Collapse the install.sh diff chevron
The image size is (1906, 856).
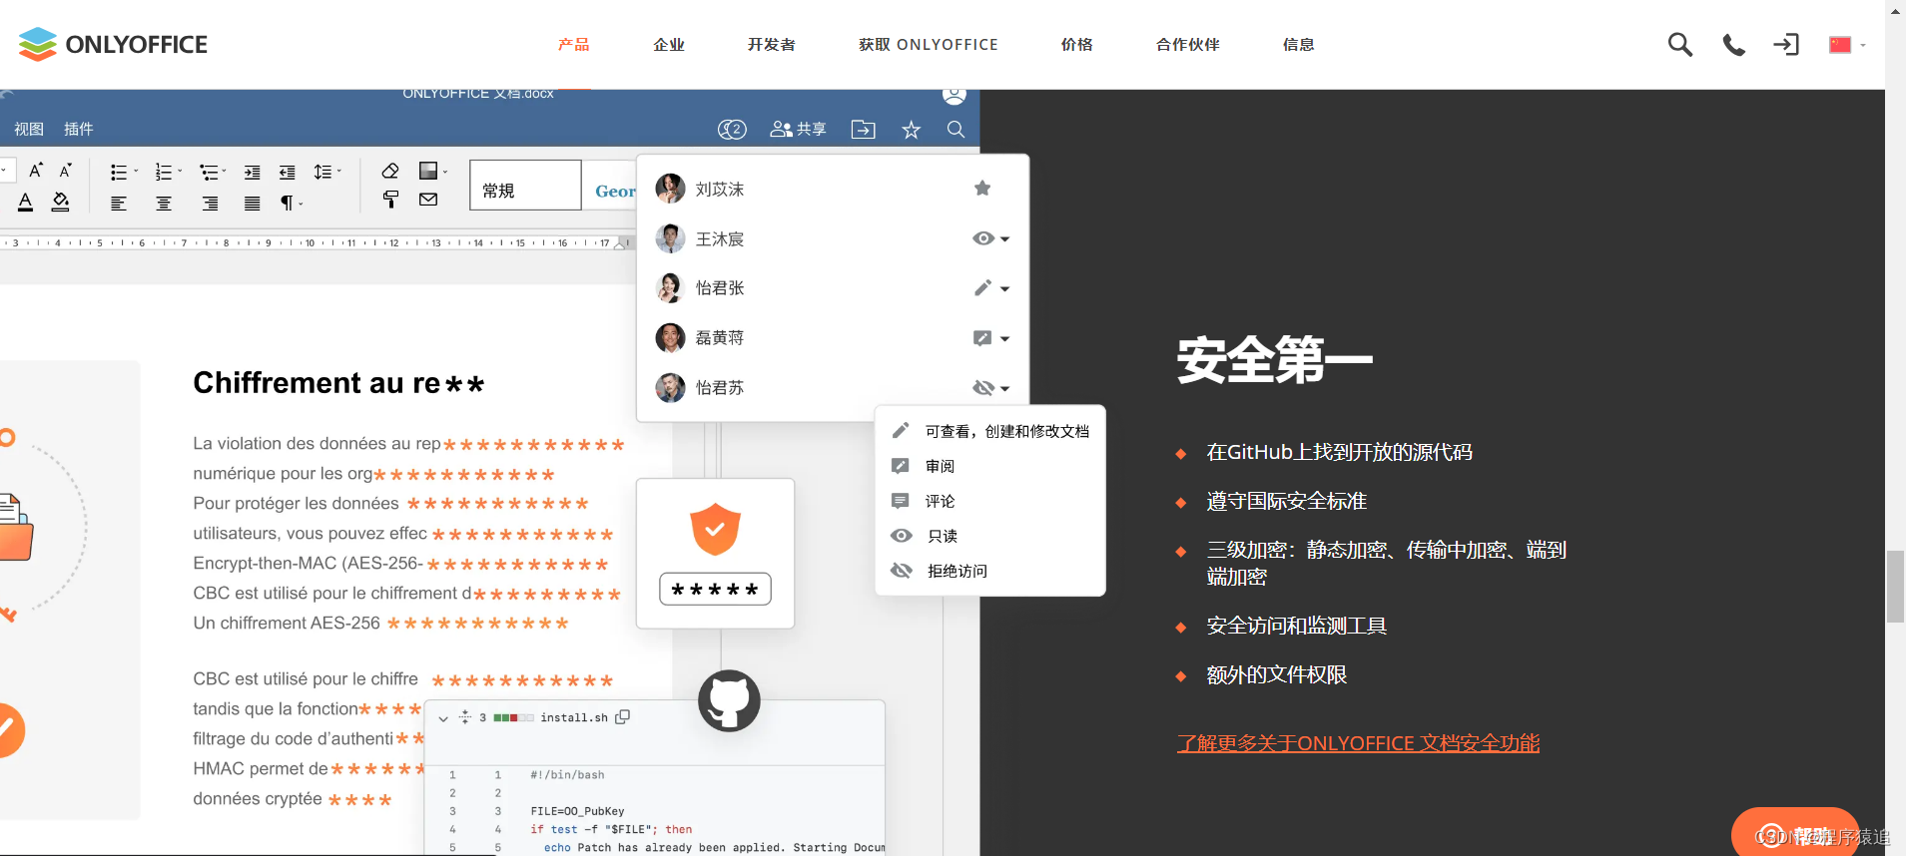(443, 718)
